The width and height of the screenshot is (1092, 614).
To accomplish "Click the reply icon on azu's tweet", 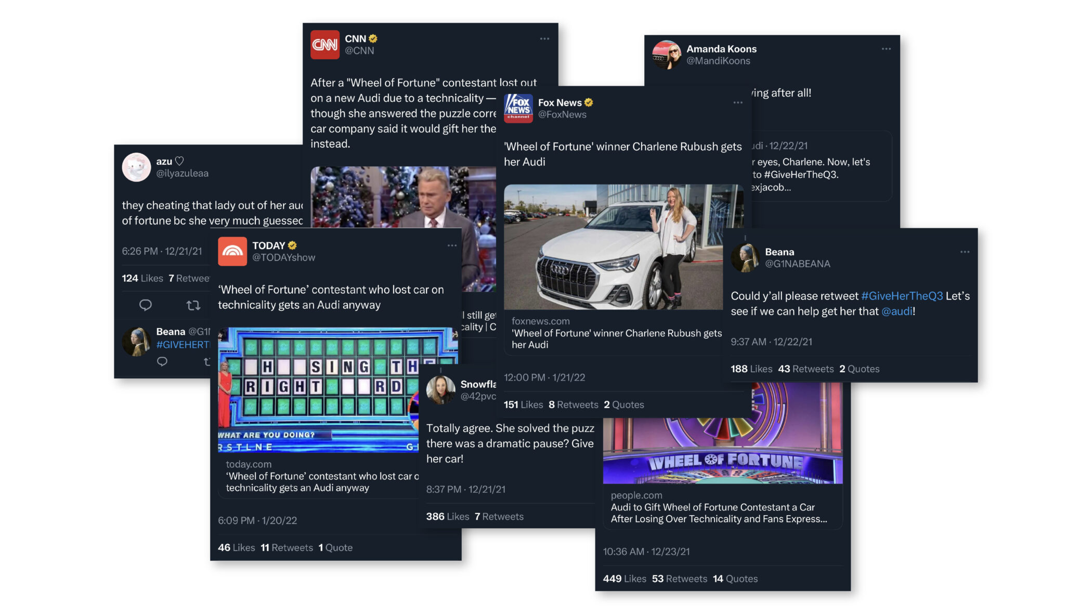I will pos(146,305).
